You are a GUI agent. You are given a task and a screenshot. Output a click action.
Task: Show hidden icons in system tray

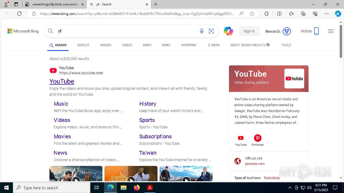pos(290,188)
